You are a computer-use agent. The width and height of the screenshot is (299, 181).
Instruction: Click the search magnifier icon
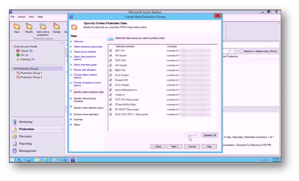[x=230, y=51]
